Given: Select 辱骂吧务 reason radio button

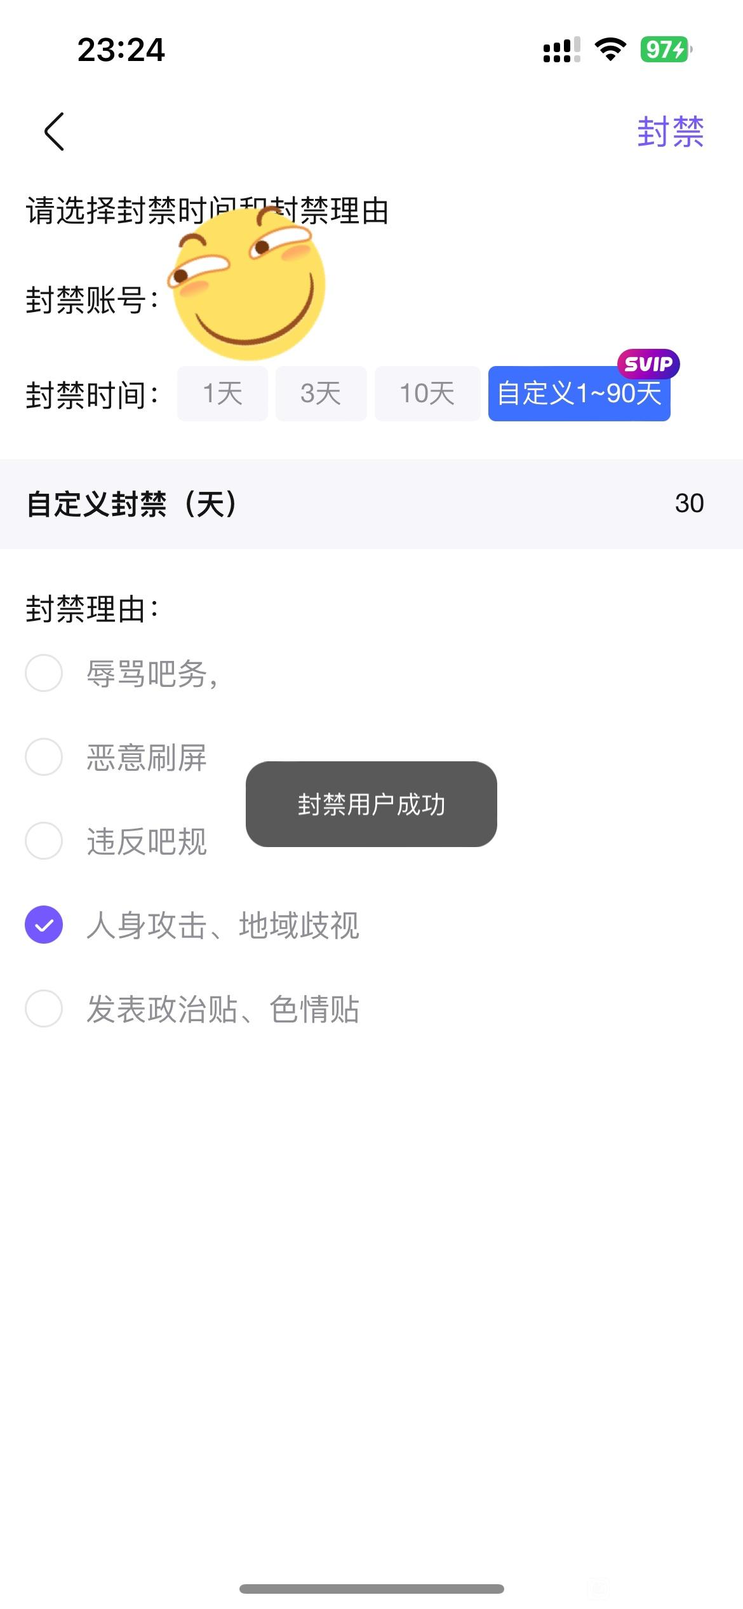Looking at the screenshot, I should pos(44,673).
